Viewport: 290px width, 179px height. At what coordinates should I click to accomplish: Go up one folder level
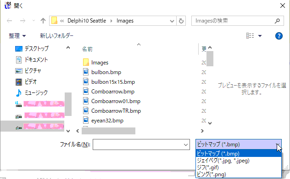43,21
